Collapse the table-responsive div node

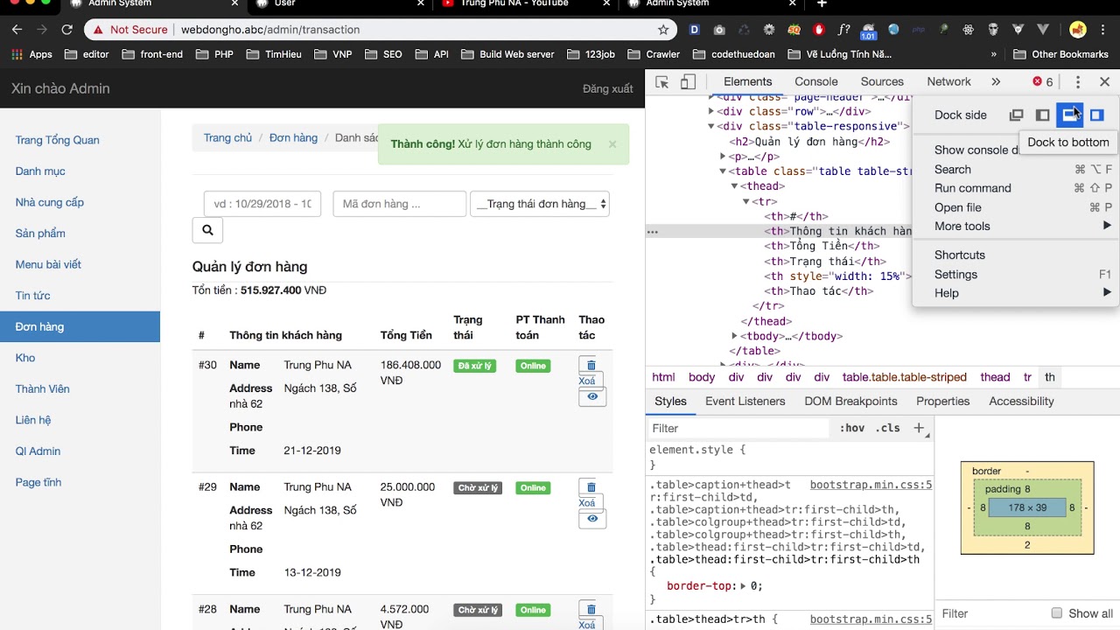[711, 126]
